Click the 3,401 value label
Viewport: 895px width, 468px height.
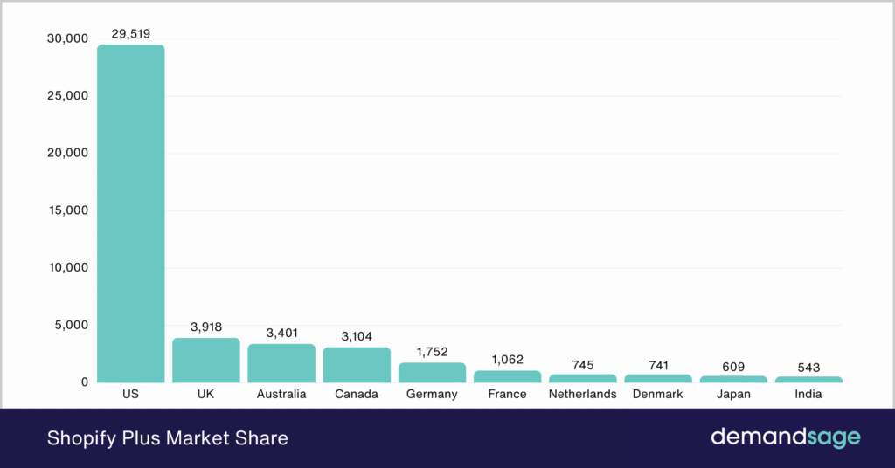[282, 333]
